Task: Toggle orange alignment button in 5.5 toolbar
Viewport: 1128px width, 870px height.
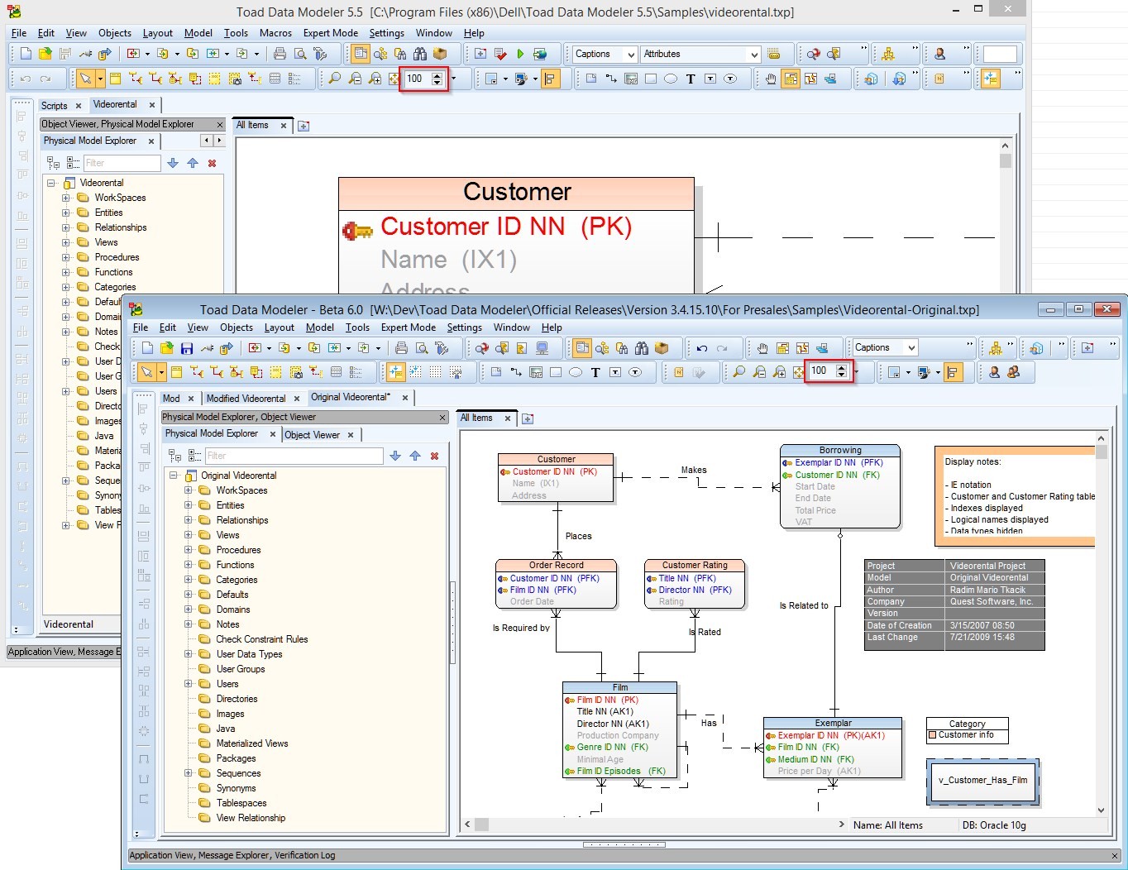Action: 551,79
